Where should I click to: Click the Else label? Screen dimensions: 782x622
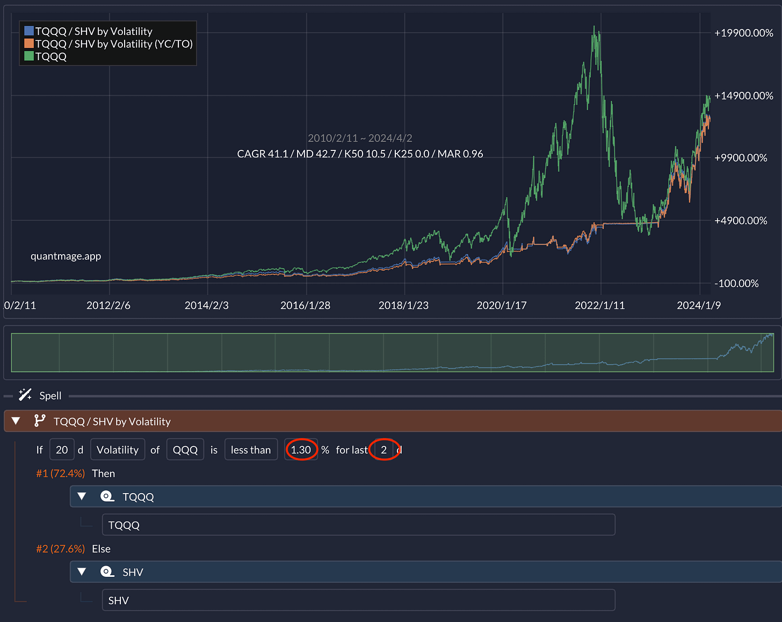pos(101,548)
